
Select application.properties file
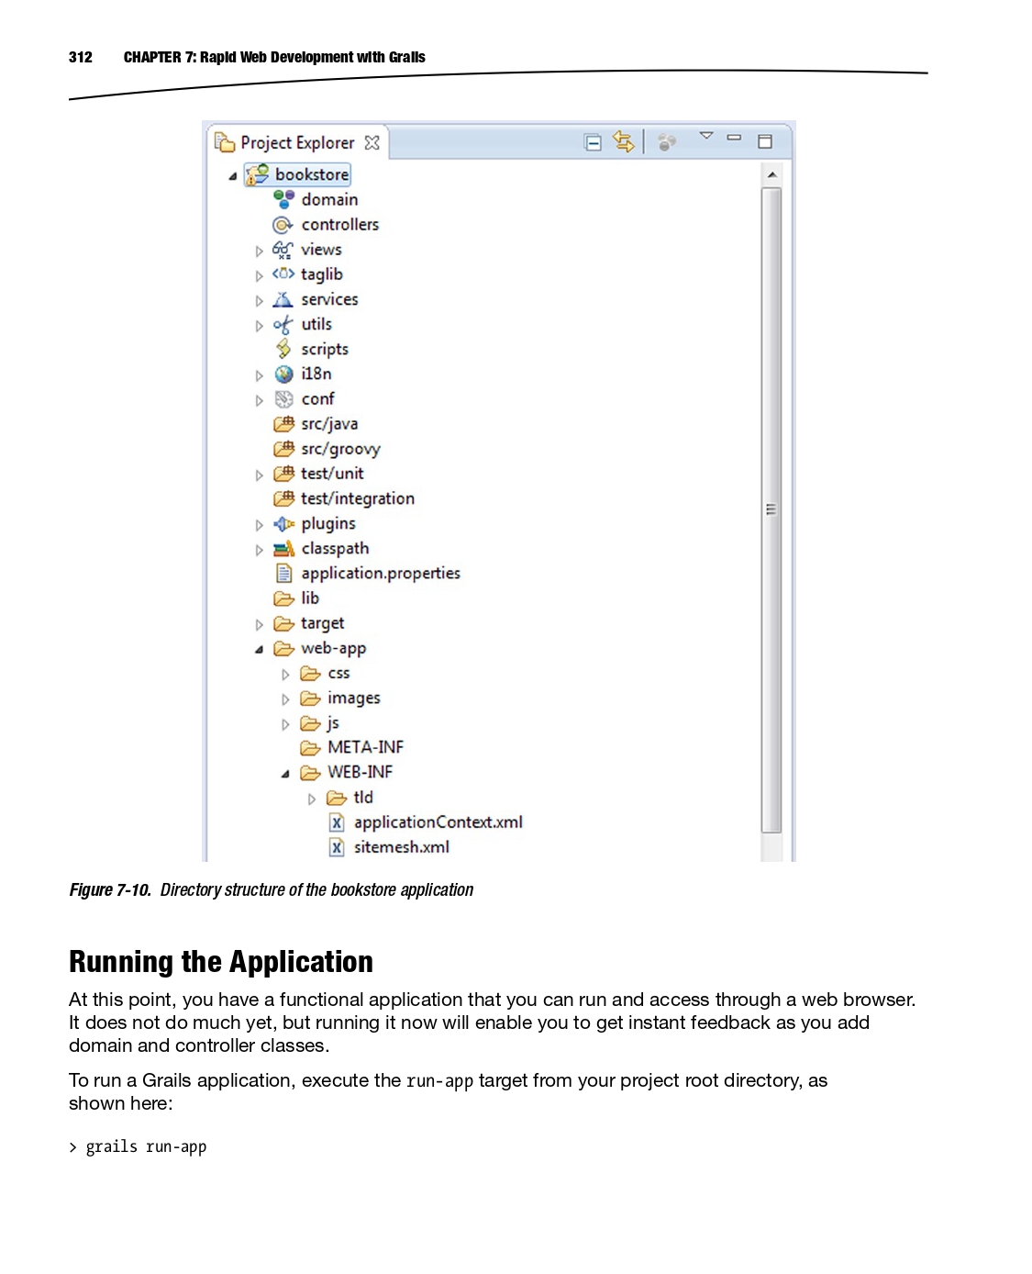click(x=381, y=574)
